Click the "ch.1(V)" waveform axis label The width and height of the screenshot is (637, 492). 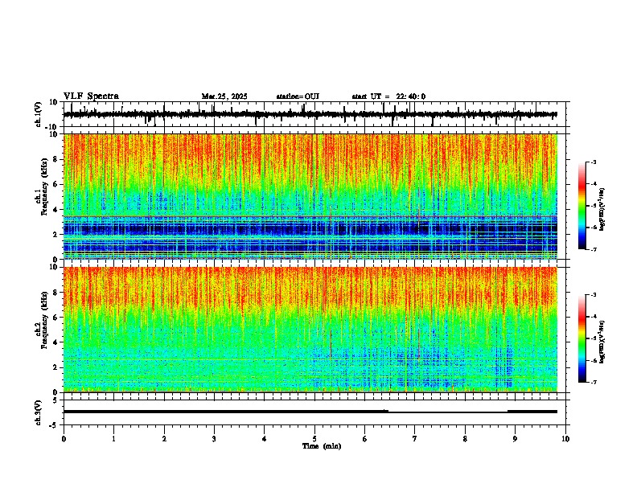(x=39, y=114)
